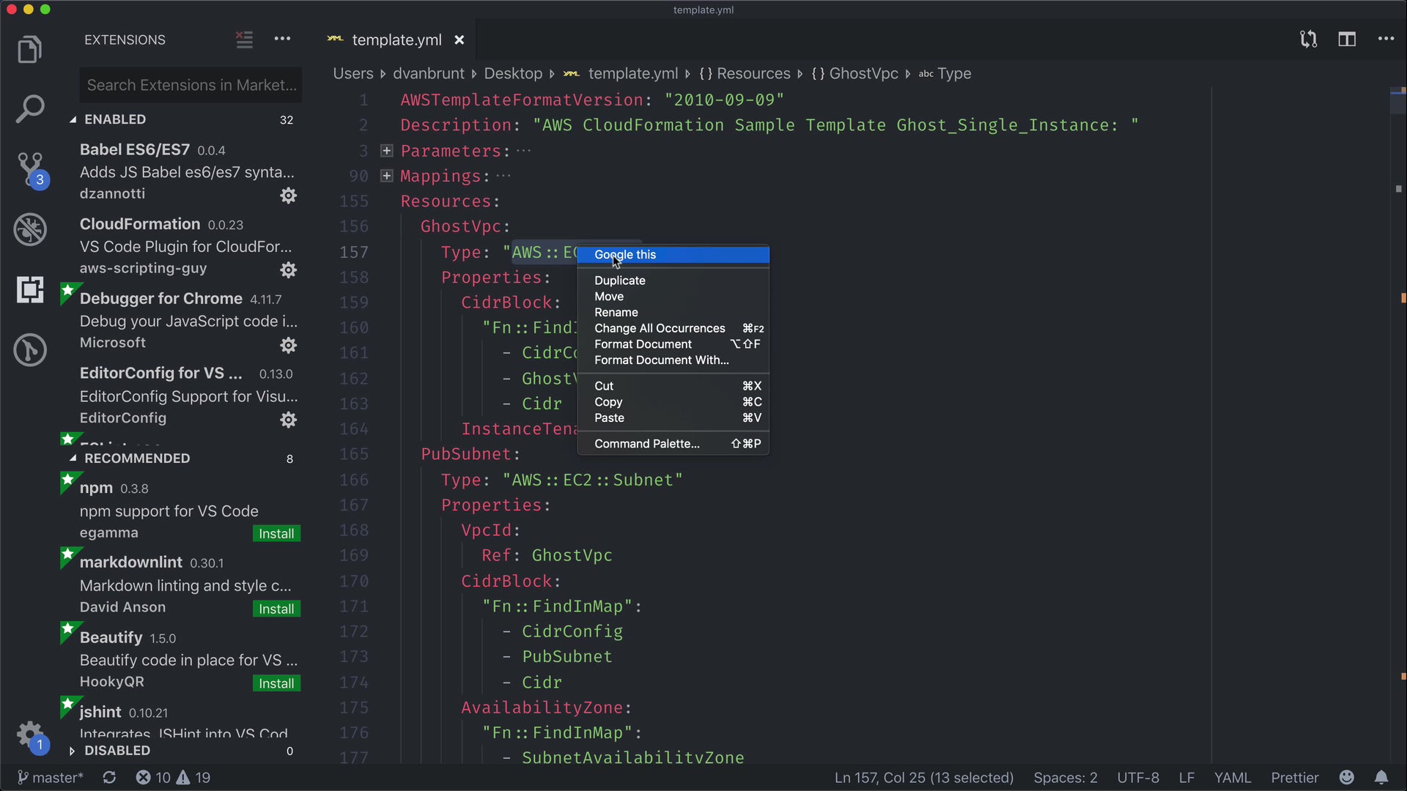Click the notifications bell in status bar

pos(1381,778)
